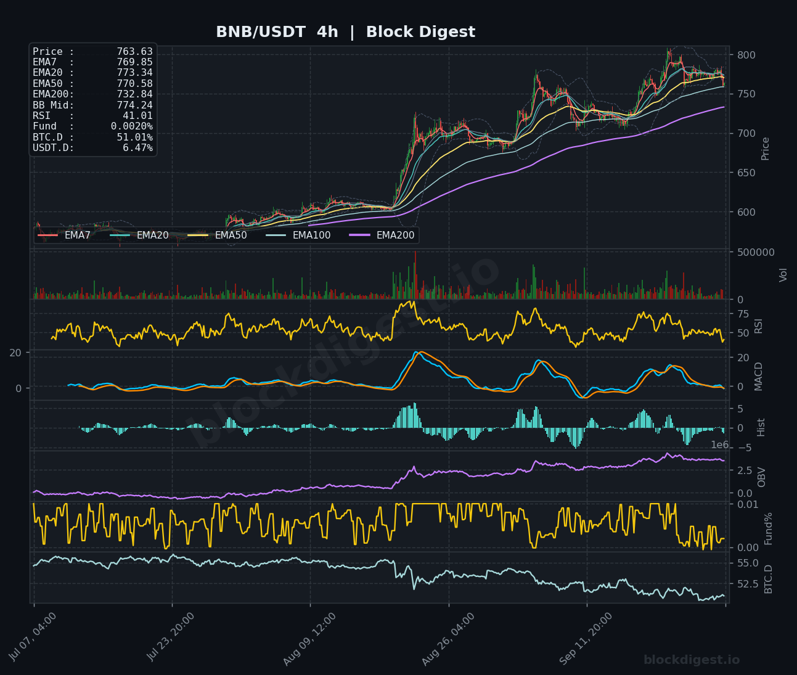Image resolution: width=797 pixels, height=675 pixels.
Task: Click the EMA20 legend label
Action: [153, 235]
